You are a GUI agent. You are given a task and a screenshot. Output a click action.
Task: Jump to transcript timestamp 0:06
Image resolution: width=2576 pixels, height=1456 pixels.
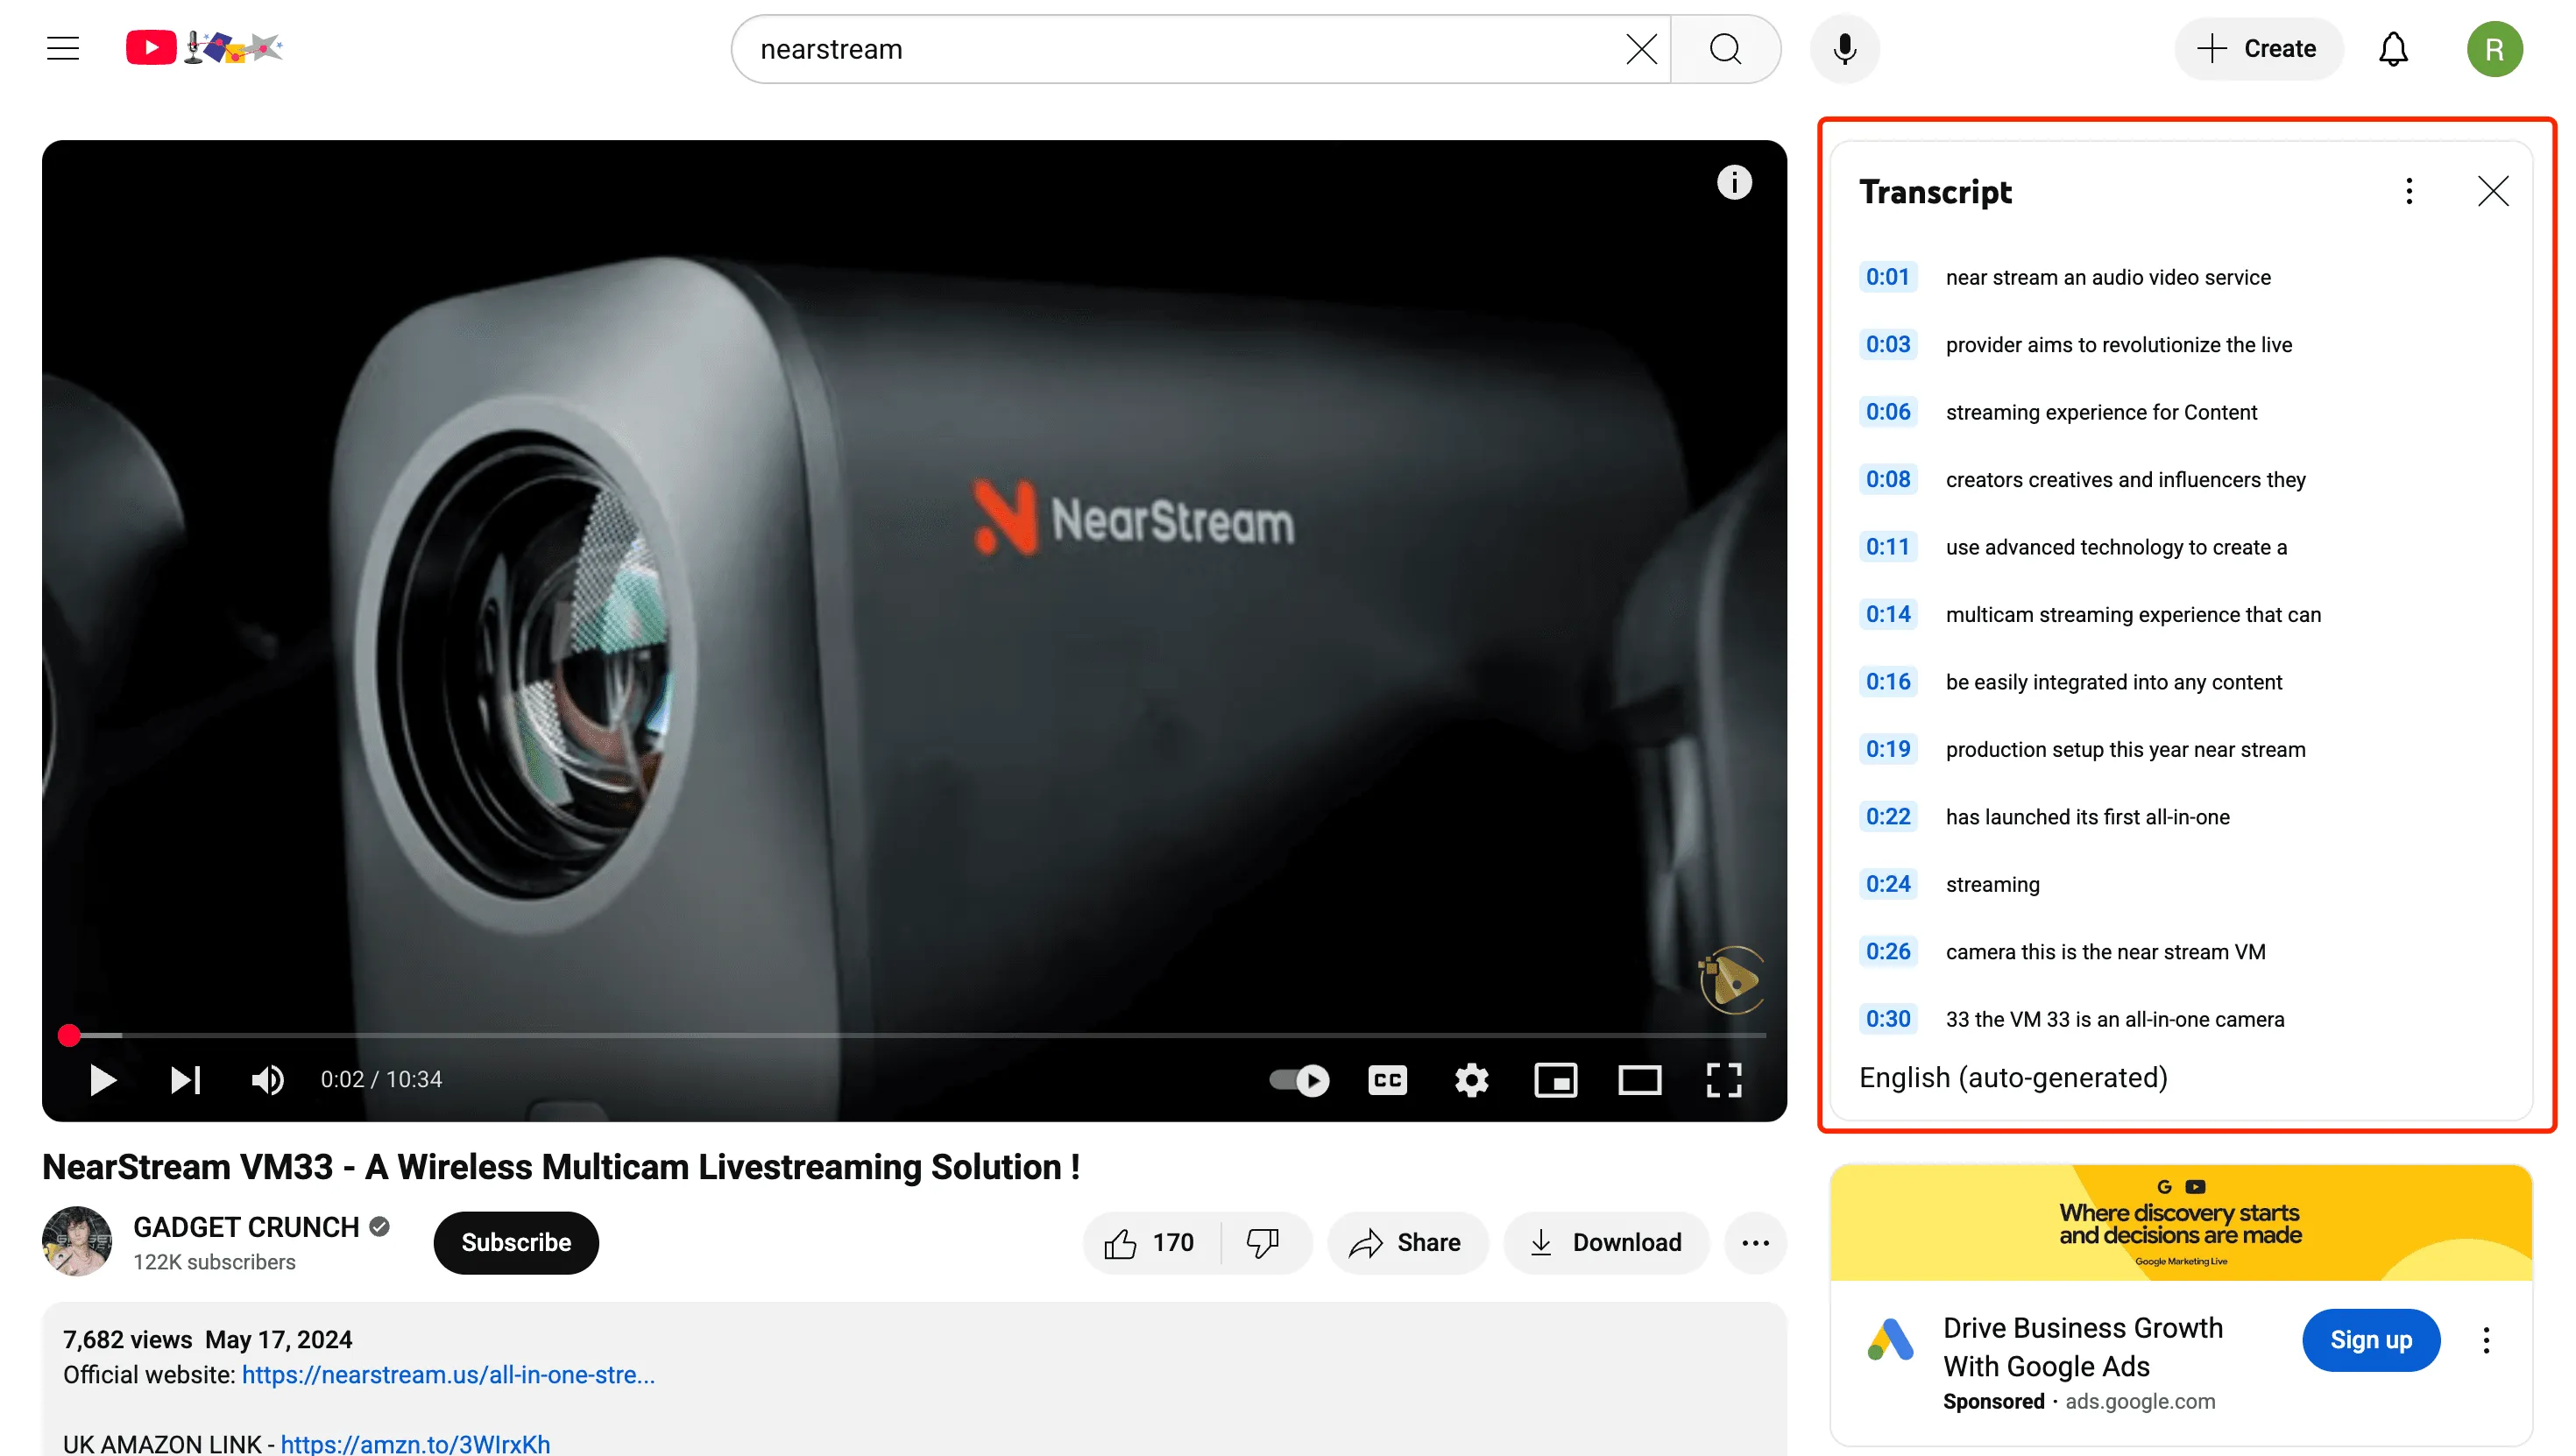(x=1887, y=412)
